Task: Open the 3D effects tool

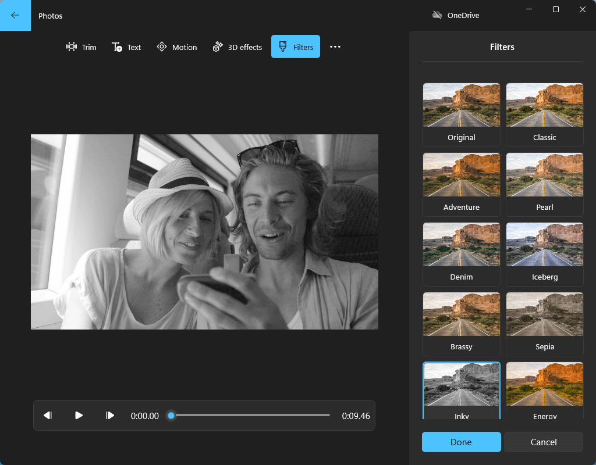Action: click(237, 47)
